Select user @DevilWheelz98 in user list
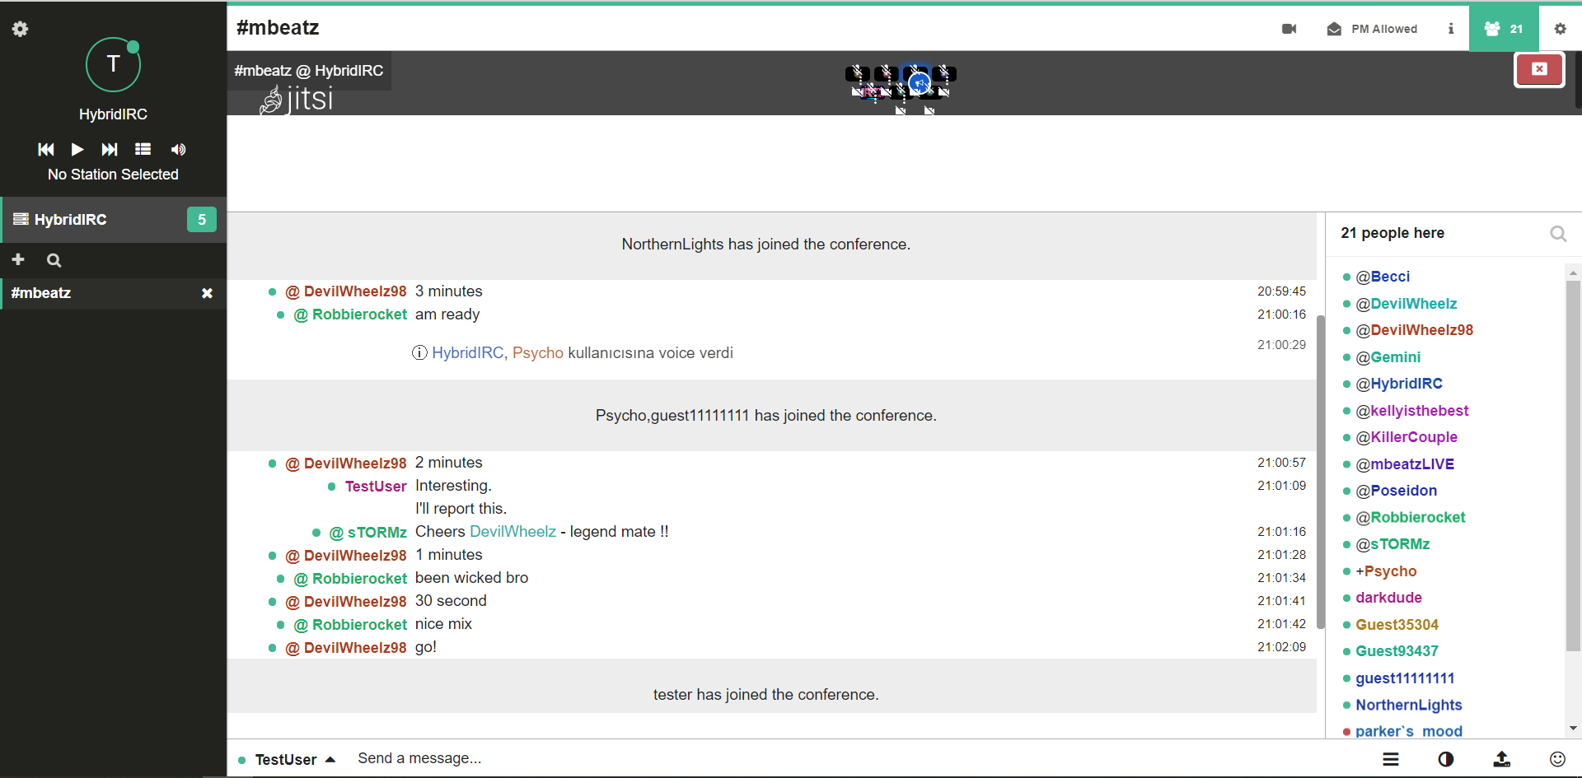Viewport: 1582px width, 778px height. point(1415,330)
